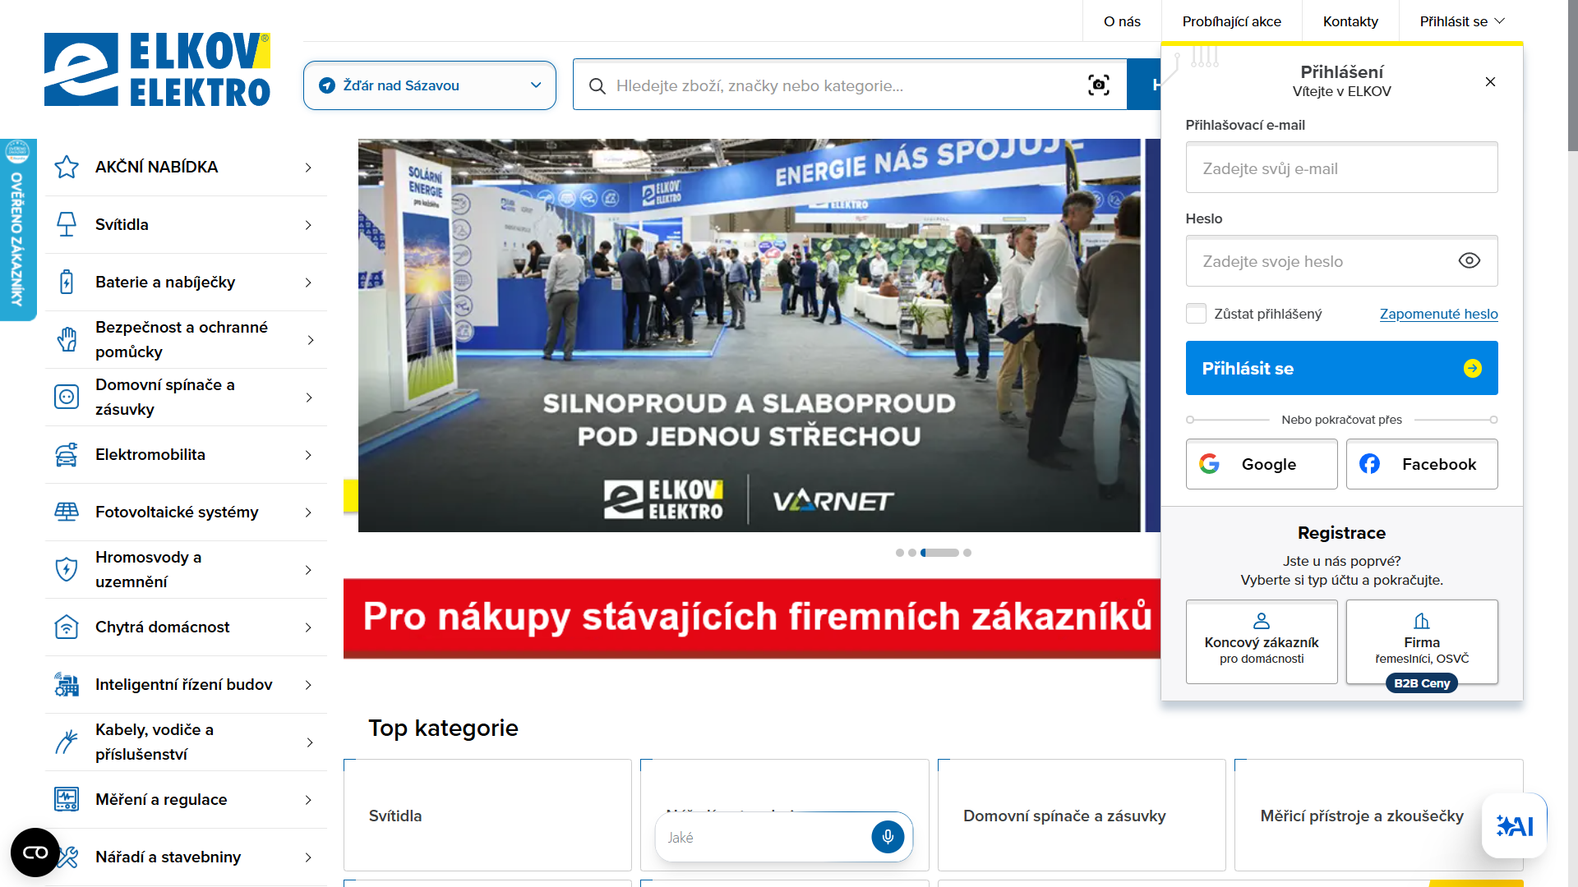Click the socket icon for Domovní spínače
The width and height of the screenshot is (1578, 887).
(67, 397)
